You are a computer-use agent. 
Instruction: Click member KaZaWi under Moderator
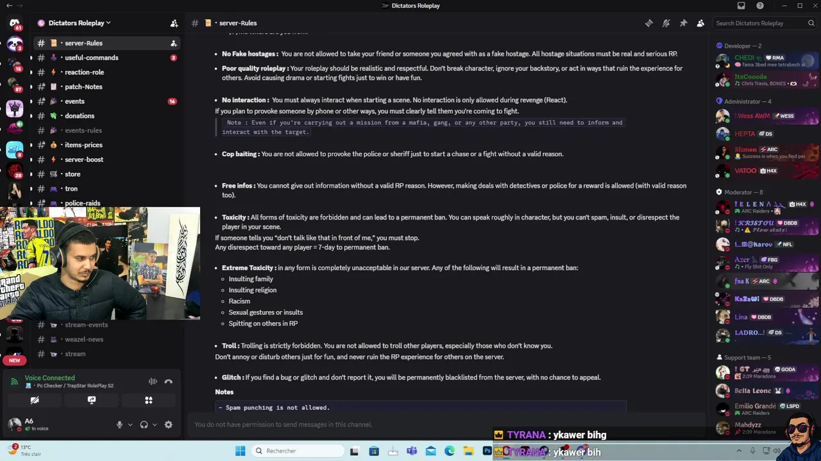coord(767,299)
